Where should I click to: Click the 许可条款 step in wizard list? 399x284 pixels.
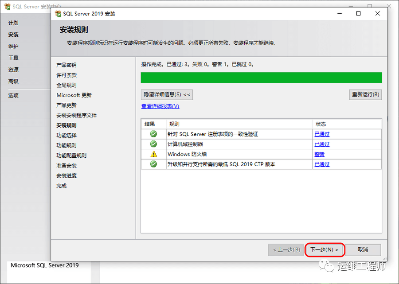[66, 75]
